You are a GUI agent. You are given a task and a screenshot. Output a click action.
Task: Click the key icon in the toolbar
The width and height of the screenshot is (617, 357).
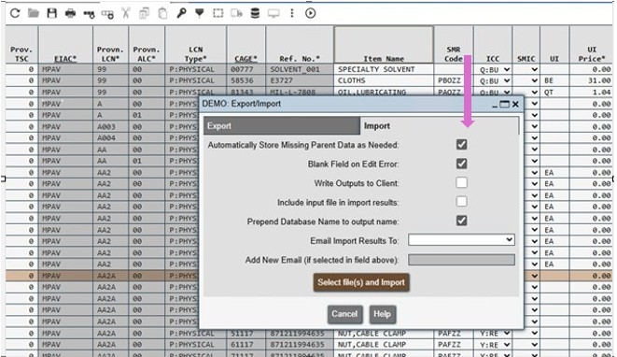click(x=181, y=13)
